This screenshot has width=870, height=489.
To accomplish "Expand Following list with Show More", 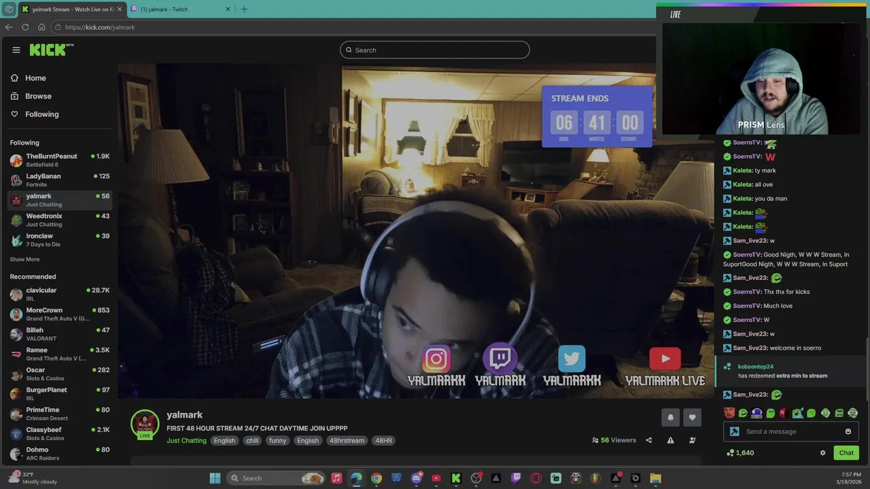I will pos(24,259).
